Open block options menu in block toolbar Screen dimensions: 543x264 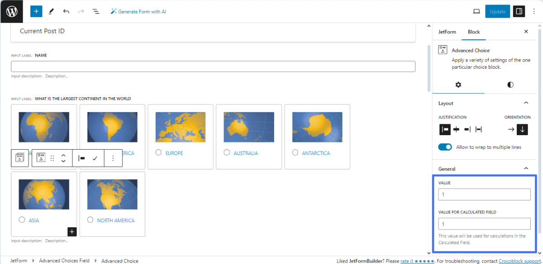[x=113, y=158]
